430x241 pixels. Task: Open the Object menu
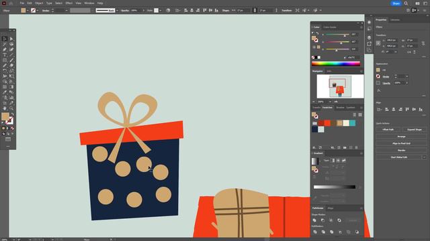39,3
